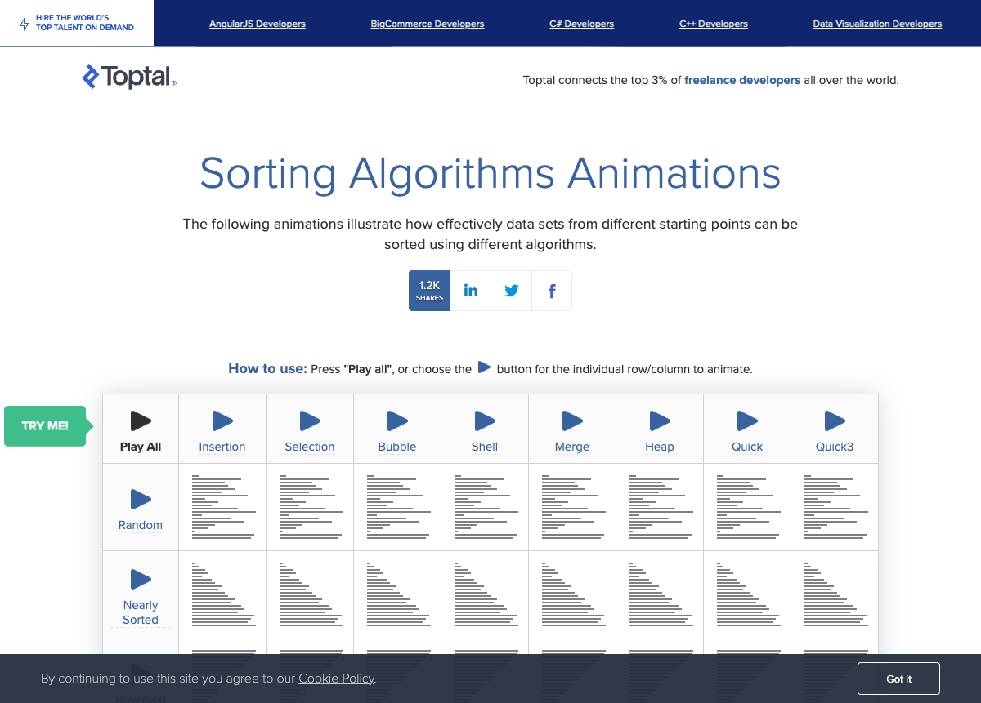
Task: Click the Got it cookie button
Action: pyautogui.click(x=898, y=679)
